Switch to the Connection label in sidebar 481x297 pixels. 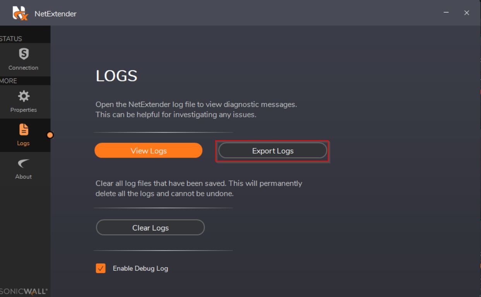24,68
